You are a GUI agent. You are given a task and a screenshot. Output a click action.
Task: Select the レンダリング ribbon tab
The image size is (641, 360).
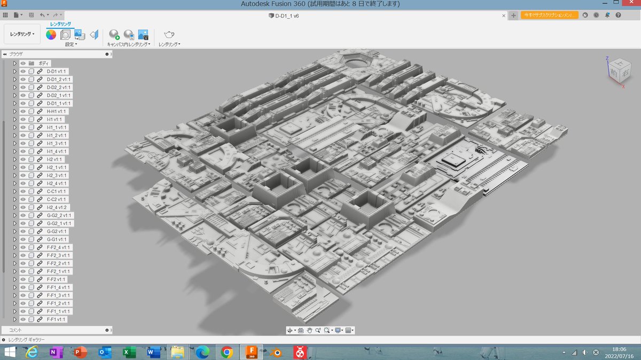click(x=60, y=24)
